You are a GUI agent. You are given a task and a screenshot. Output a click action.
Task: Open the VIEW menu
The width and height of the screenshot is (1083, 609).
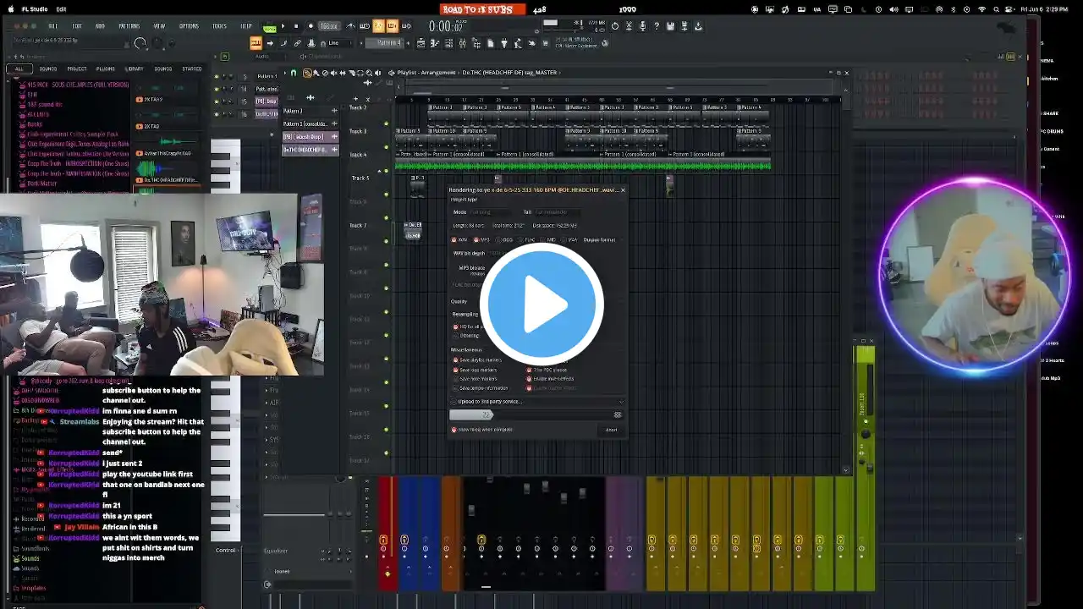[159, 26]
